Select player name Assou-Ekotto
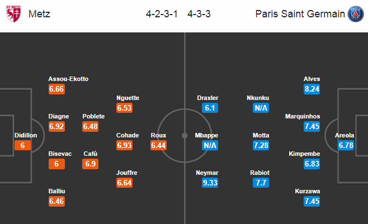Screen dimensions: 368x224 (x=68, y=79)
